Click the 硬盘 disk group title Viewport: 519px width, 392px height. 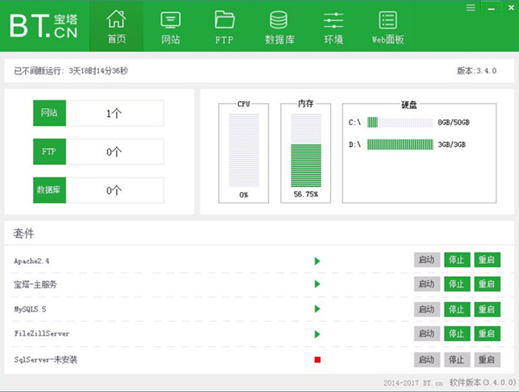409,105
